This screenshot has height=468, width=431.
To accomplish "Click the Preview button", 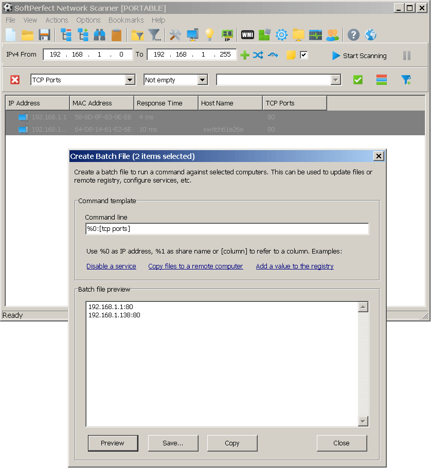I will click(x=113, y=443).
